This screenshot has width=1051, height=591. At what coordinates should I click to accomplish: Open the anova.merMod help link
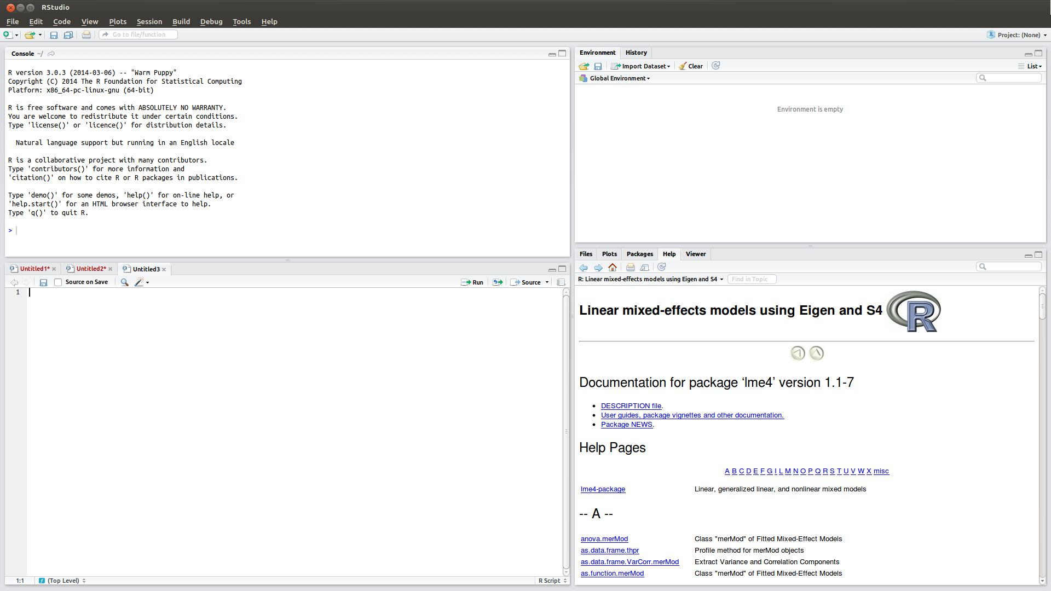[x=604, y=539]
